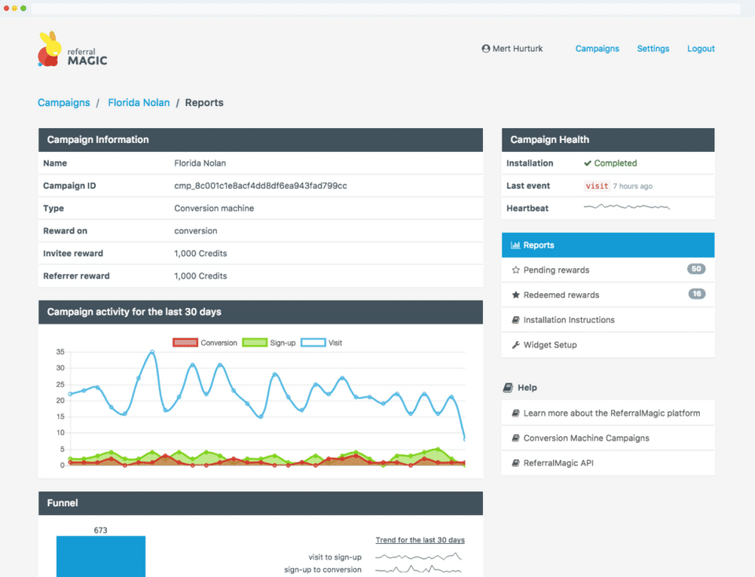
Task: Click the outlined star icon for Pending rewards
Action: (x=516, y=270)
